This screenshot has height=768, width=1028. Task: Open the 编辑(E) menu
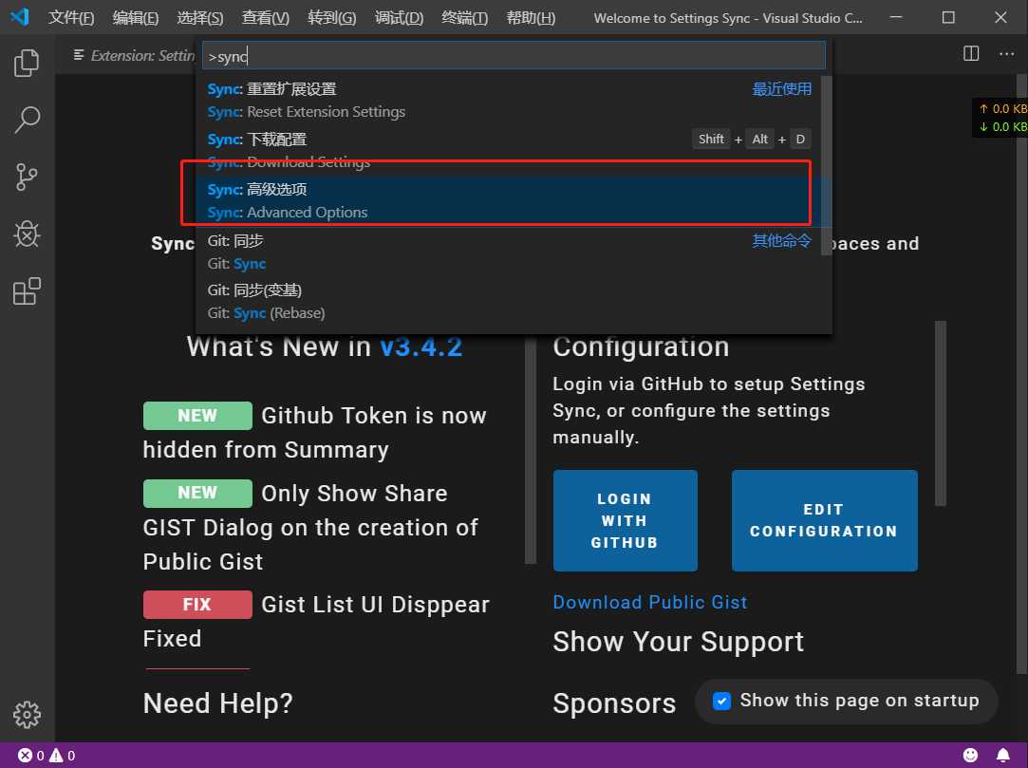136,18
